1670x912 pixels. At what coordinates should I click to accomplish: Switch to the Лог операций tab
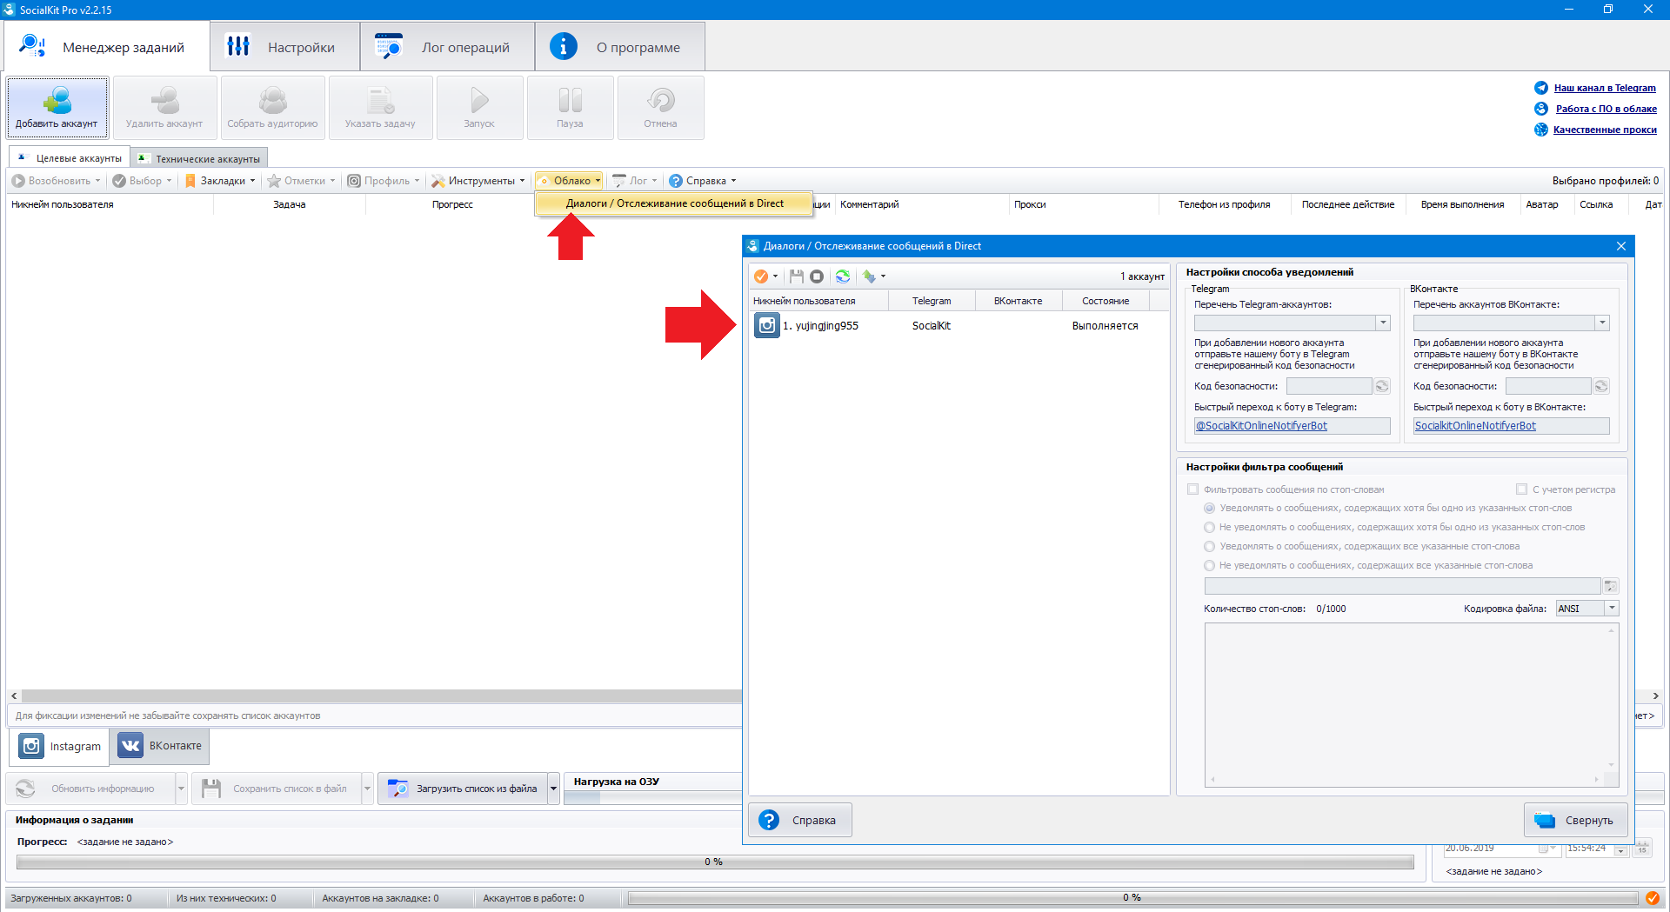(x=447, y=47)
